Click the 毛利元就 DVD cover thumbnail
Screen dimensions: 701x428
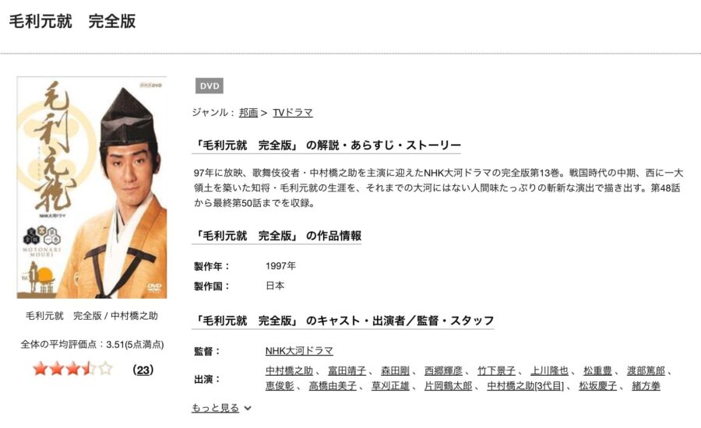coord(92,188)
